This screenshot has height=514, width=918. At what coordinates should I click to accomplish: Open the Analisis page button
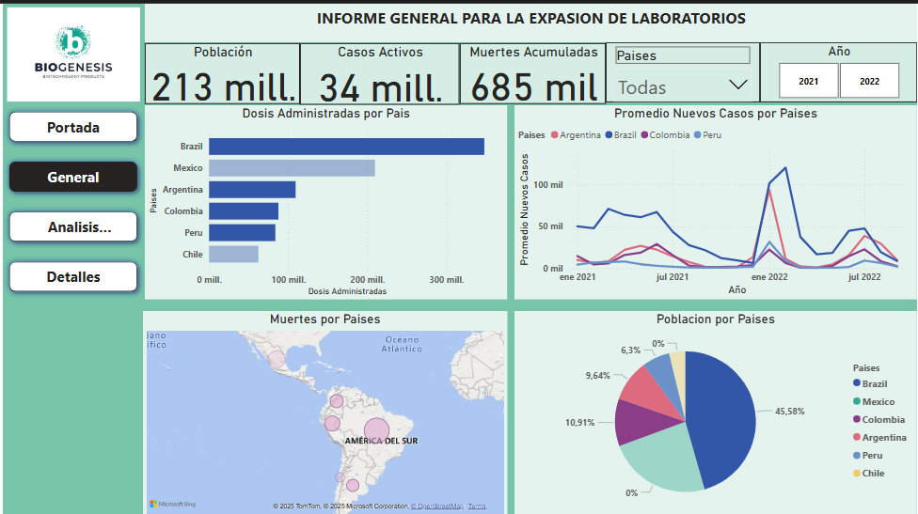(73, 226)
